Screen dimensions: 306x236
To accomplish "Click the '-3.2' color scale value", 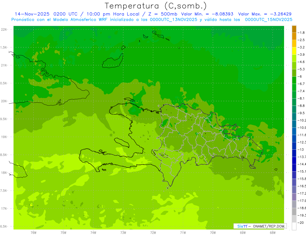I will click(x=301, y=47).
